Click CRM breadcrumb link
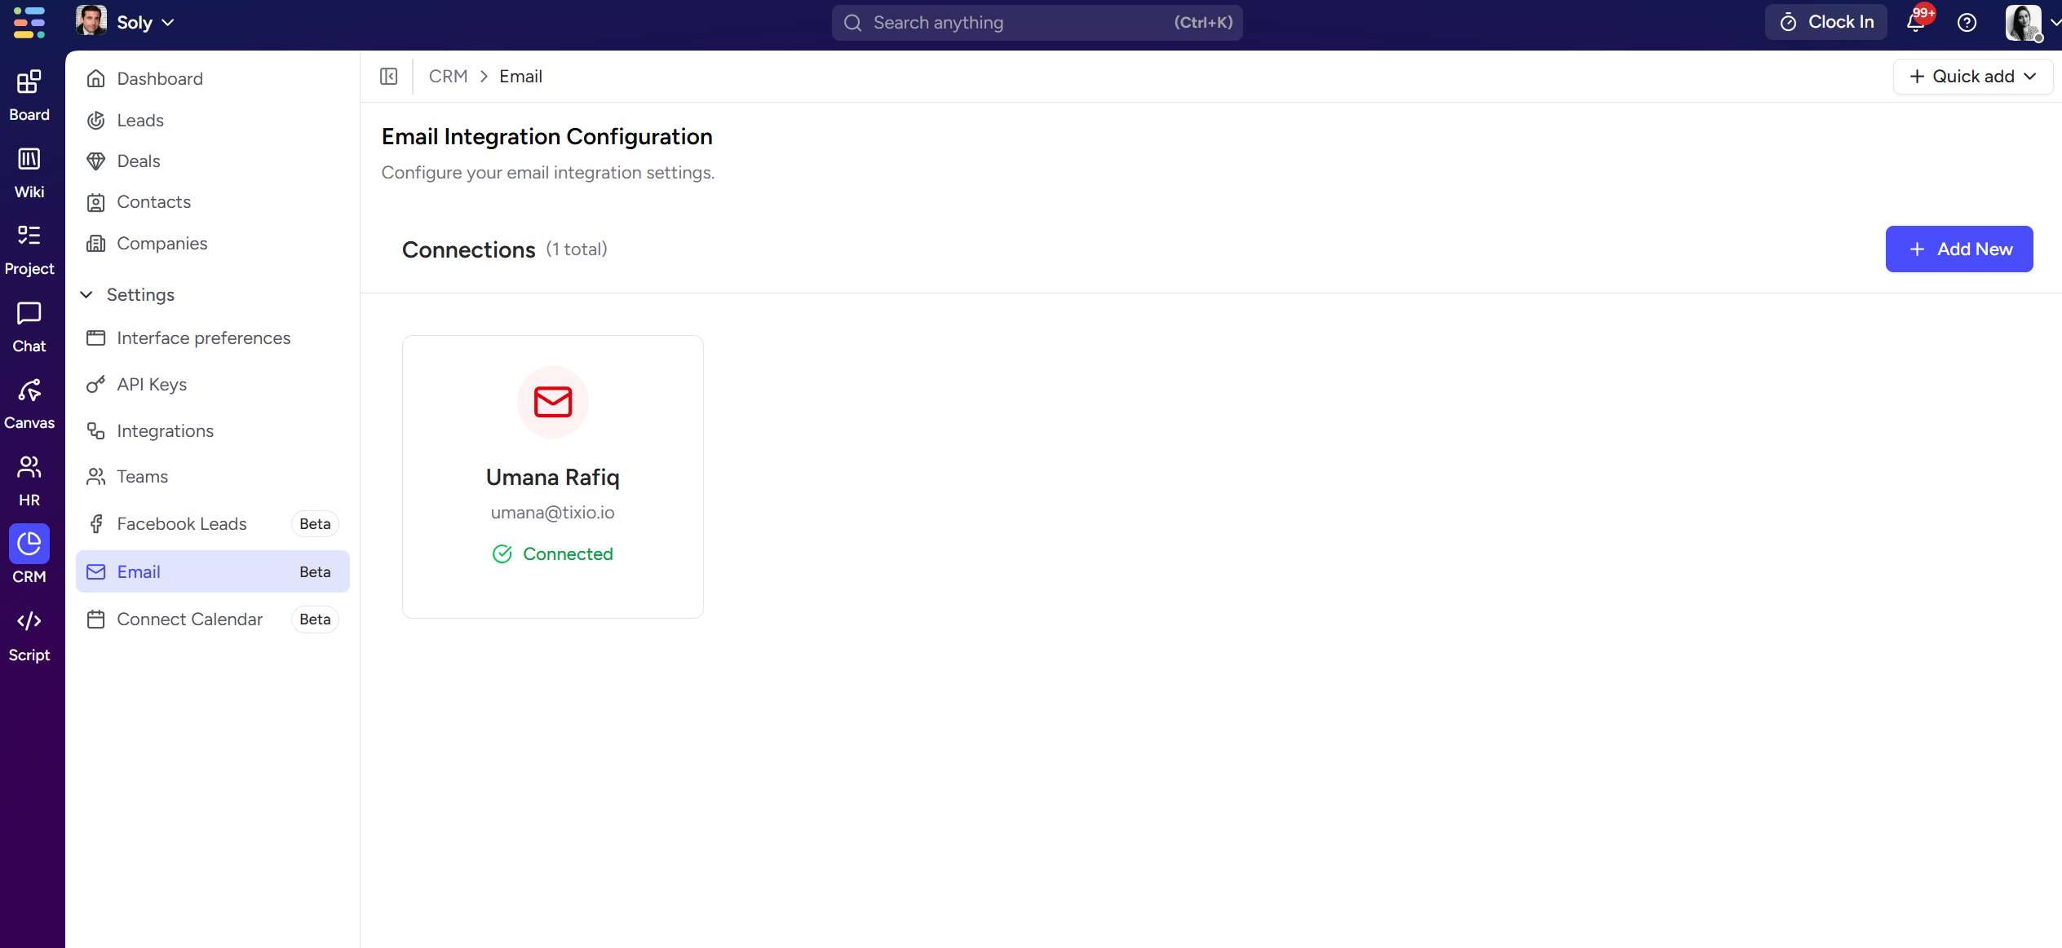Viewport: 2062px width, 948px height. [448, 77]
